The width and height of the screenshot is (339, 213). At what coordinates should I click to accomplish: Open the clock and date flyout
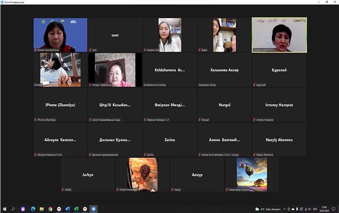click(324, 209)
